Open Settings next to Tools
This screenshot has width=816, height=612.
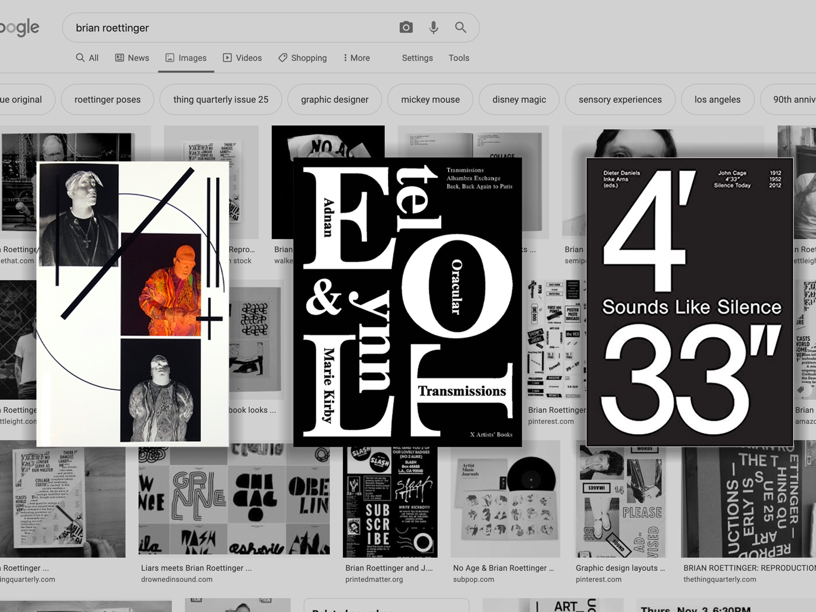(417, 58)
